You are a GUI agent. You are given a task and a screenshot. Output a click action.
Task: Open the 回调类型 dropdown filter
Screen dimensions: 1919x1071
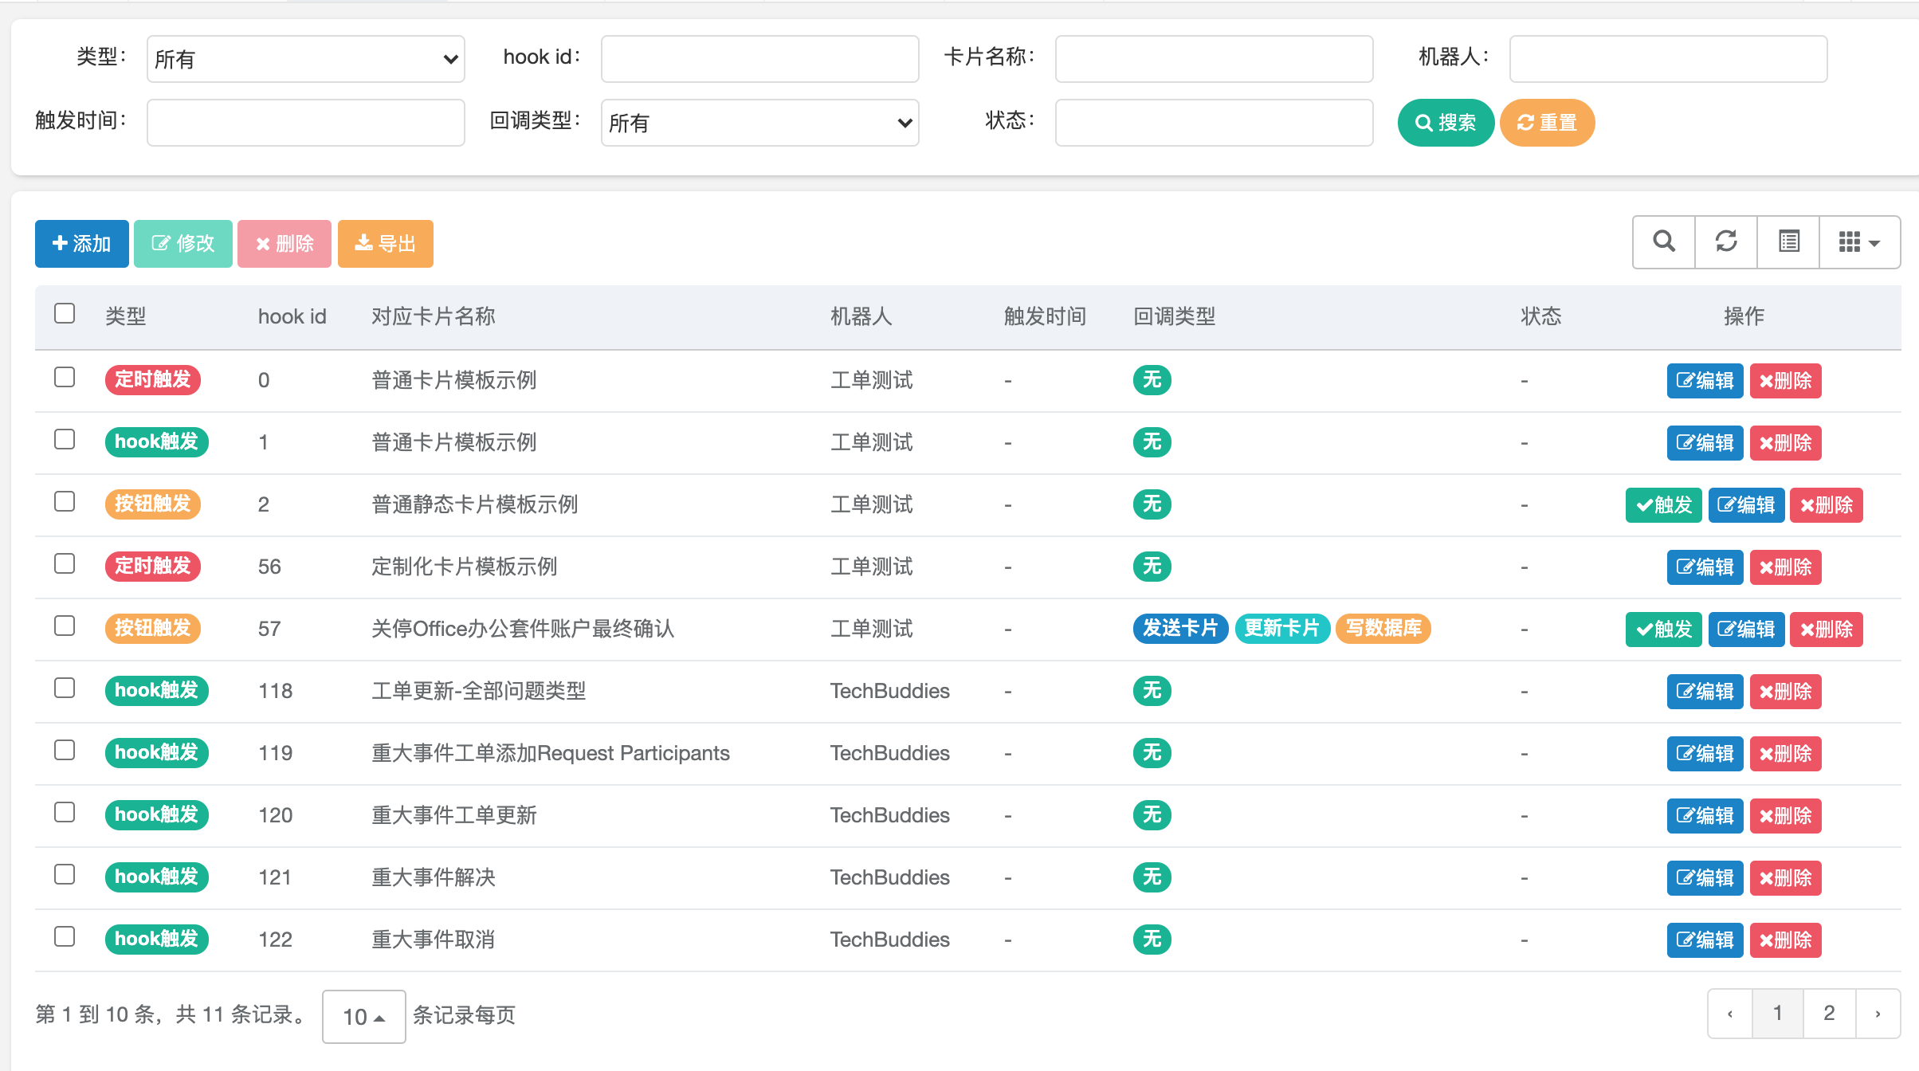click(759, 123)
